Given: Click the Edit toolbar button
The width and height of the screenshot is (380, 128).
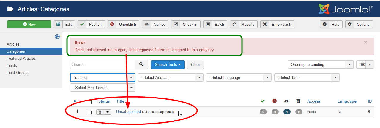Looking at the screenshot, I should coord(64,24).
